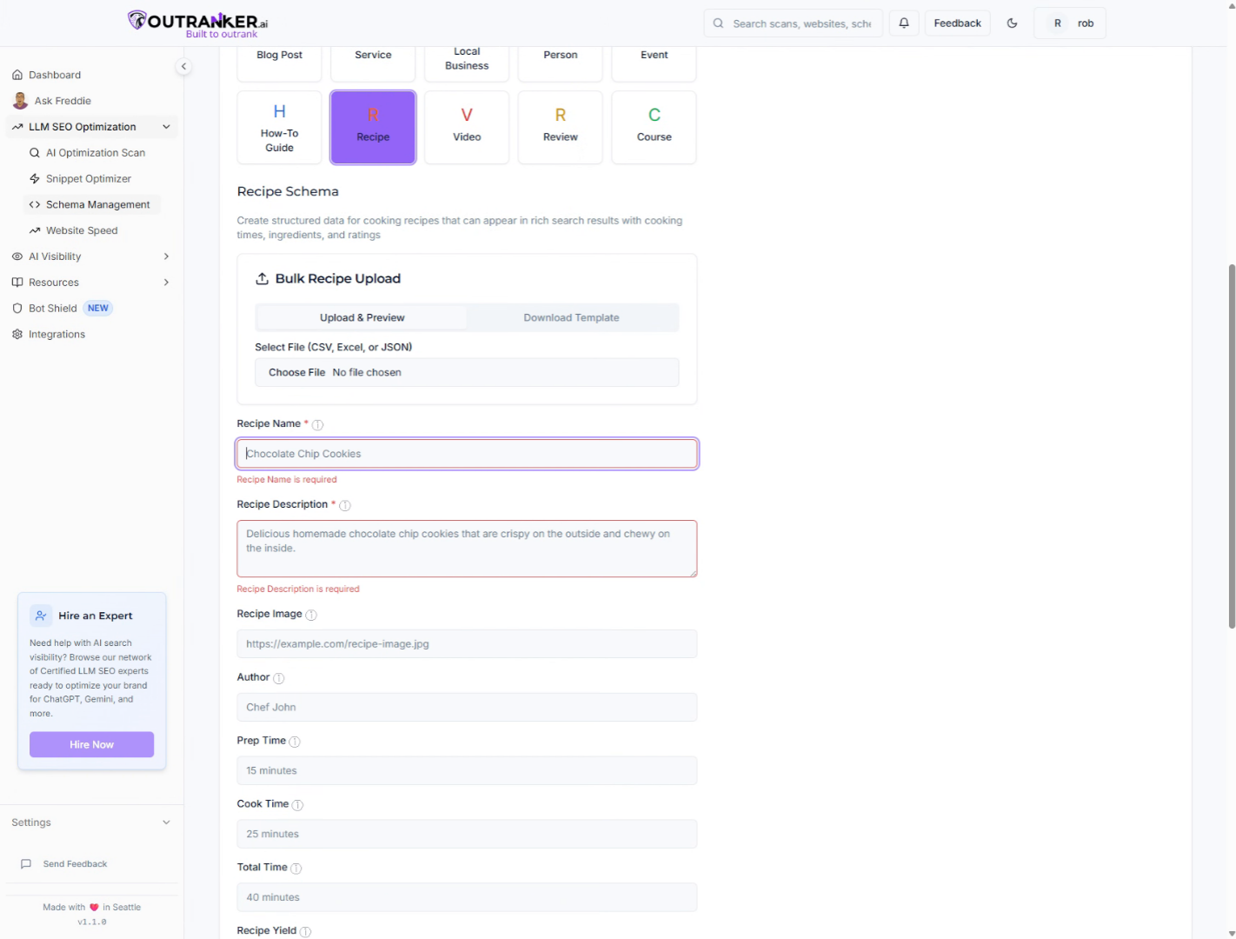Select the How-To Guide schema card
Viewport: 1236px width, 939px height.
click(x=279, y=127)
